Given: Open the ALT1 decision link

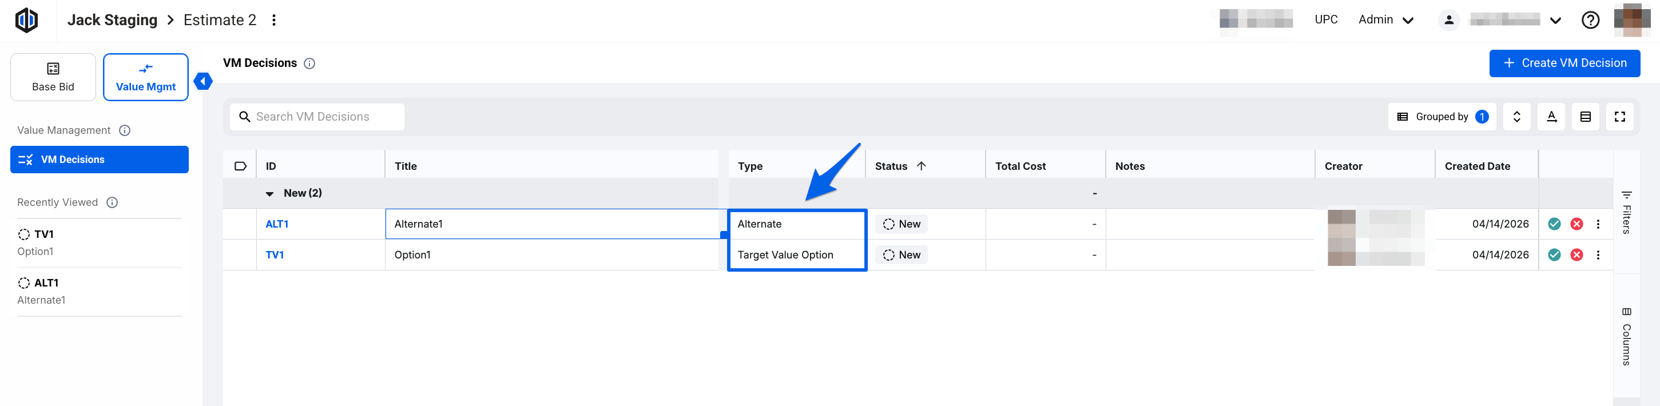Looking at the screenshot, I should pos(276,224).
